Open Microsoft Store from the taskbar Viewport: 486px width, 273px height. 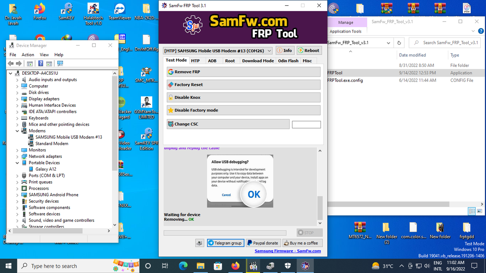(218, 266)
